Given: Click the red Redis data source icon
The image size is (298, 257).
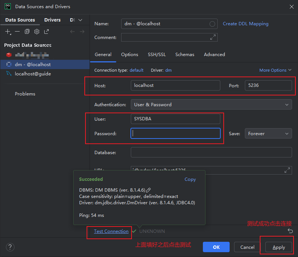Looking at the screenshot, I should coord(9,55).
